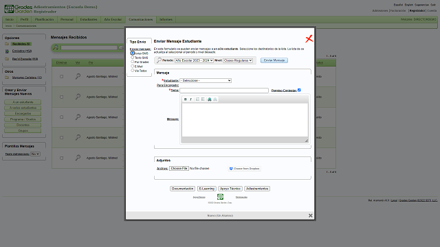Select the Via Todos radio option
This screenshot has width=440, height=247.
[132, 70]
